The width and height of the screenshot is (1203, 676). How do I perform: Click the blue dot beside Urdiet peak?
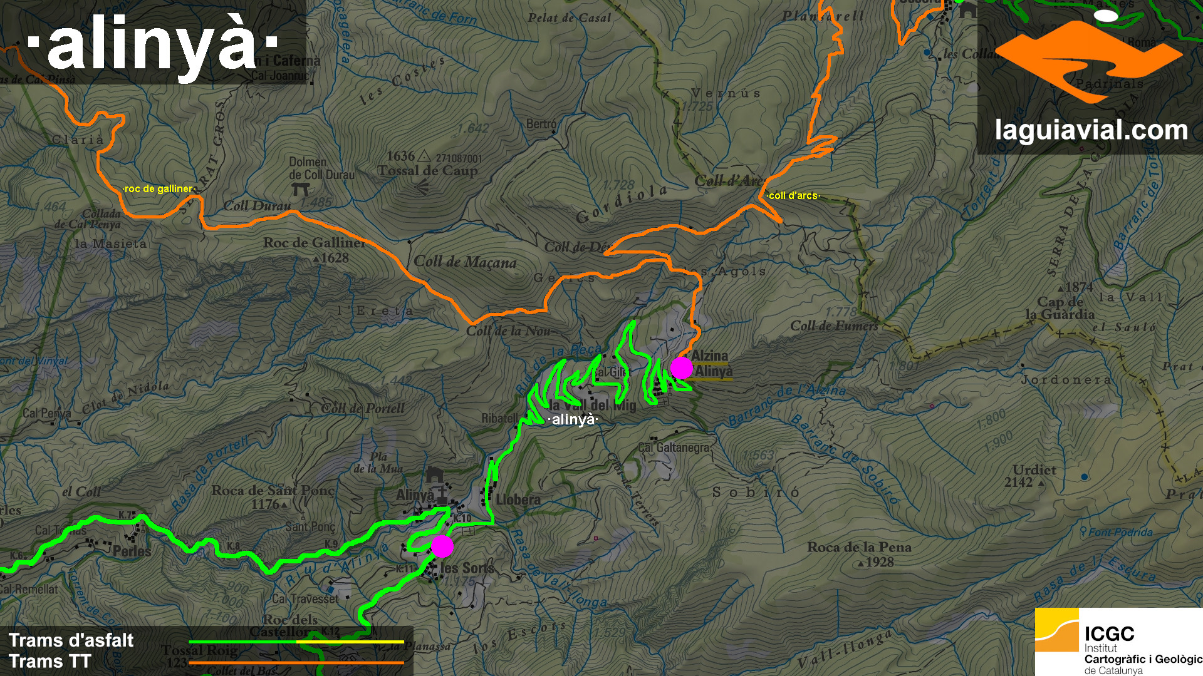[x=1084, y=477]
